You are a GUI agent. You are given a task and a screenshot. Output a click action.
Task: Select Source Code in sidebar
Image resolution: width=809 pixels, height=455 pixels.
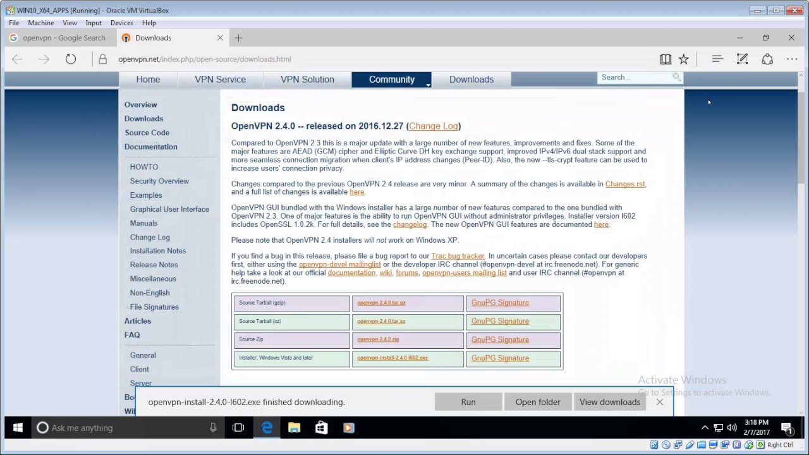pos(147,133)
